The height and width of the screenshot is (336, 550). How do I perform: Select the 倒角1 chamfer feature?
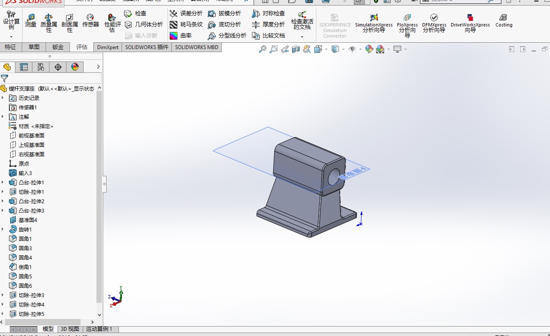coord(20,267)
